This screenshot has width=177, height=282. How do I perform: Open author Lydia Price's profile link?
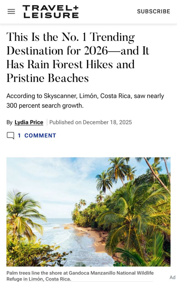click(x=29, y=122)
